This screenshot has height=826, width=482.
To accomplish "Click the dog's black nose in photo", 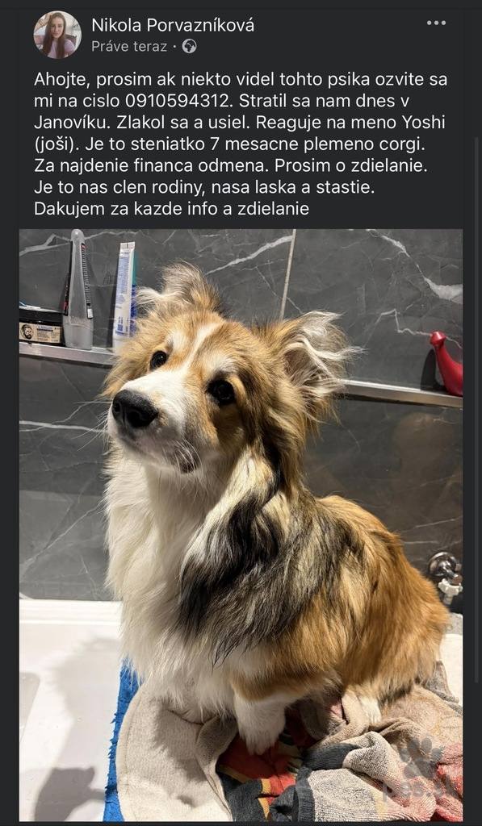I will (134, 409).
